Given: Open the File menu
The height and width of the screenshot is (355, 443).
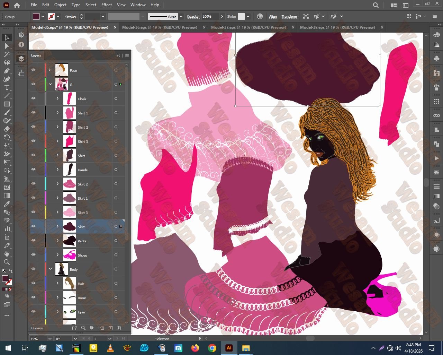Looking at the screenshot, I should pos(34,5).
